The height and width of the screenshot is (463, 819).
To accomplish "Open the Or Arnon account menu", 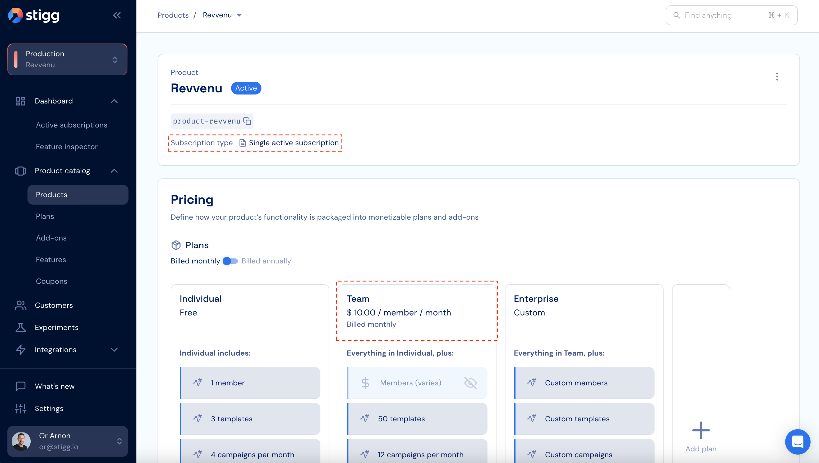I will [67, 441].
